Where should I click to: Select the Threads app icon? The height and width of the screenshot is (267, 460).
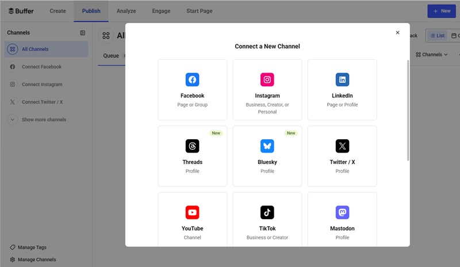click(192, 146)
